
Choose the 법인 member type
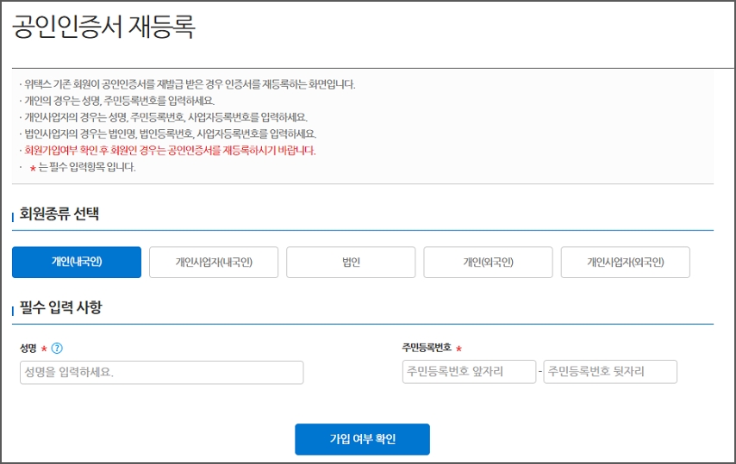pos(351,262)
